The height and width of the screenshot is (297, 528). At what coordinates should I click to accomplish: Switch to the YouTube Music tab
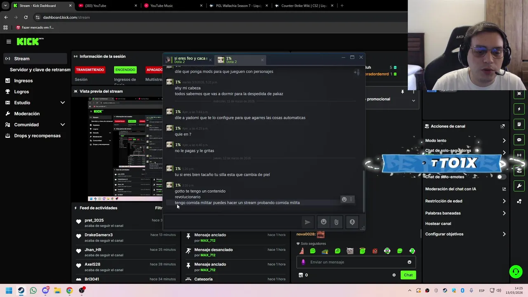coord(173,6)
